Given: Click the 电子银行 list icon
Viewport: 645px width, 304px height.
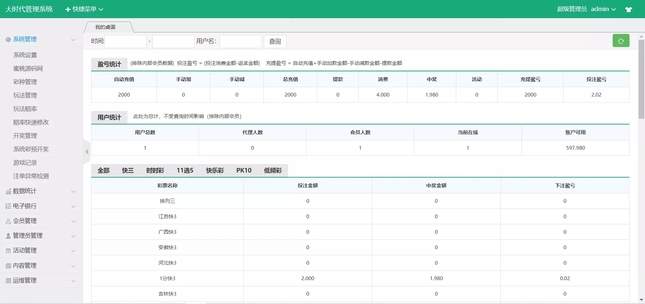Looking at the screenshot, I should pyautogui.click(x=7, y=206).
